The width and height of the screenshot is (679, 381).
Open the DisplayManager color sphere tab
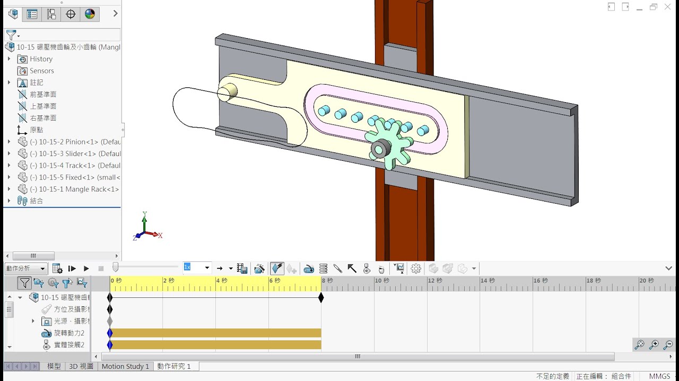point(90,14)
